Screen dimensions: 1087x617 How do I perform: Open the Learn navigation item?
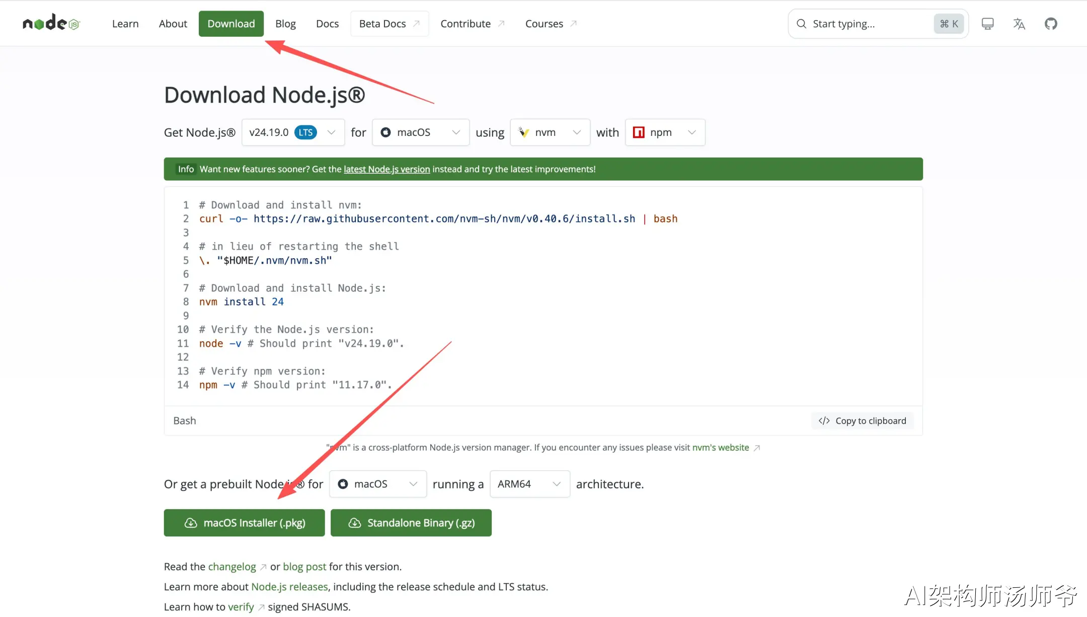(125, 24)
